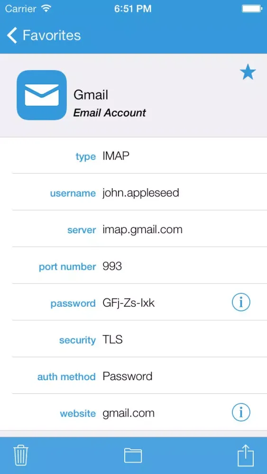The width and height of the screenshot is (267, 474).
Task: Move entry using the folder icon
Action: (133, 455)
